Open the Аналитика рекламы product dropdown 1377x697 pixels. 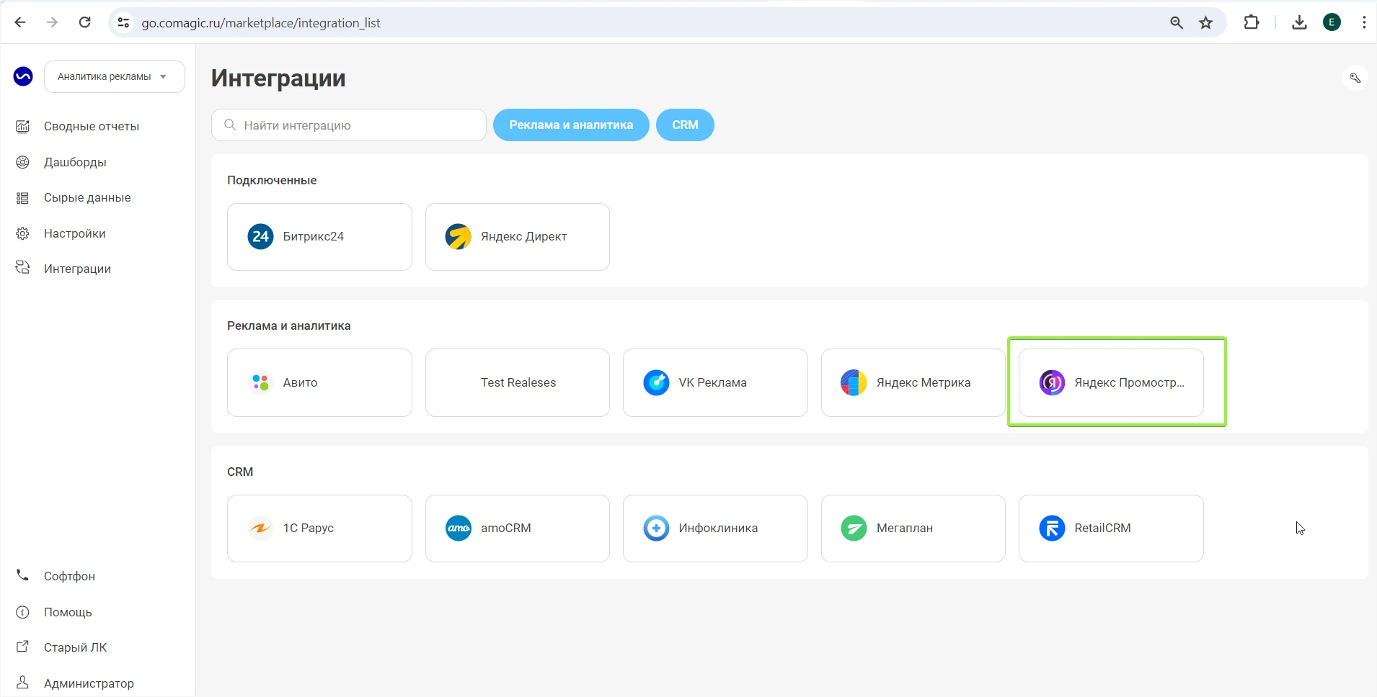(114, 76)
